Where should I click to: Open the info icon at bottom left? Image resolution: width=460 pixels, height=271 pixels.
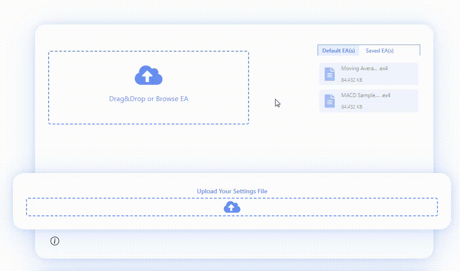point(55,241)
